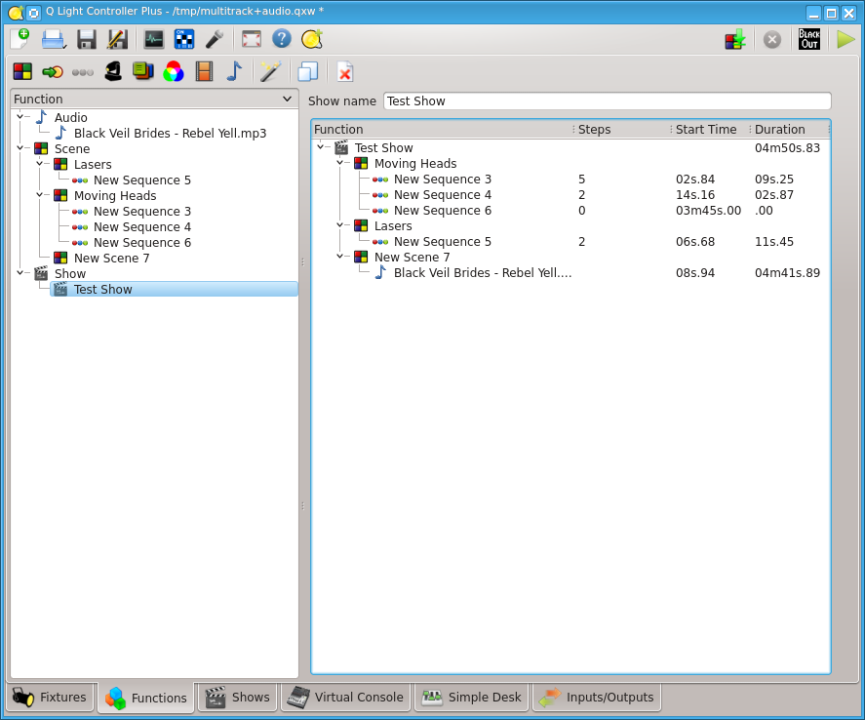Clone the selected function

[306, 71]
